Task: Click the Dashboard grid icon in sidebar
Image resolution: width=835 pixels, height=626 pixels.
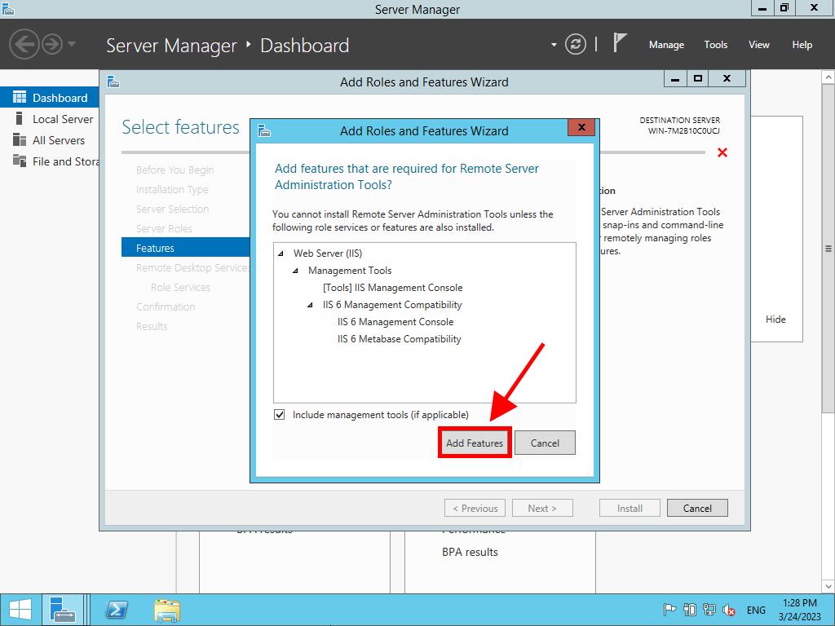Action: [20, 98]
